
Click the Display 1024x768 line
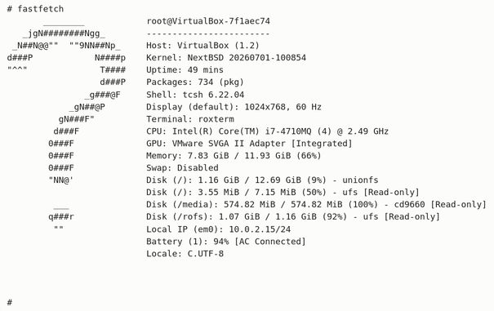coord(234,107)
